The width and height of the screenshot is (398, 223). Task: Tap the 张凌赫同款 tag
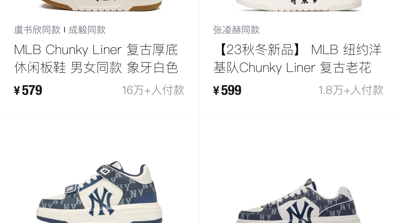tap(237, 30)
